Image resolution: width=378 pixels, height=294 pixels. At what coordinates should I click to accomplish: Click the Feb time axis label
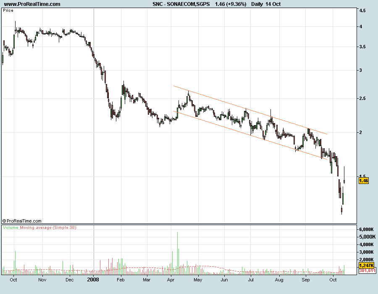(121, 280)
